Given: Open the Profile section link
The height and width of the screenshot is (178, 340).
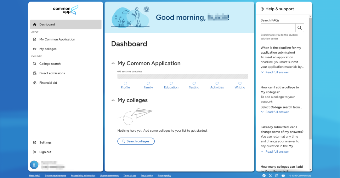Looking at the screenshot, I should coord(125,87).
